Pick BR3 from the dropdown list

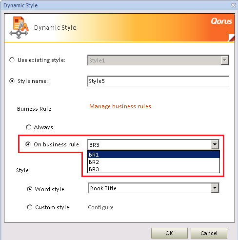tap(154, 169)
